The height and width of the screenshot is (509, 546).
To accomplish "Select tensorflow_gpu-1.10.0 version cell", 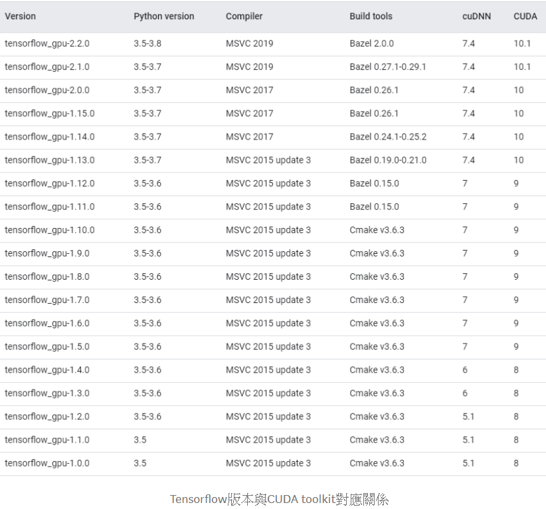I will [x=49, y=231].
